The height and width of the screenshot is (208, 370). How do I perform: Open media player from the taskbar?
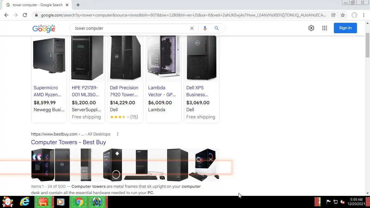tap(60, 202)
